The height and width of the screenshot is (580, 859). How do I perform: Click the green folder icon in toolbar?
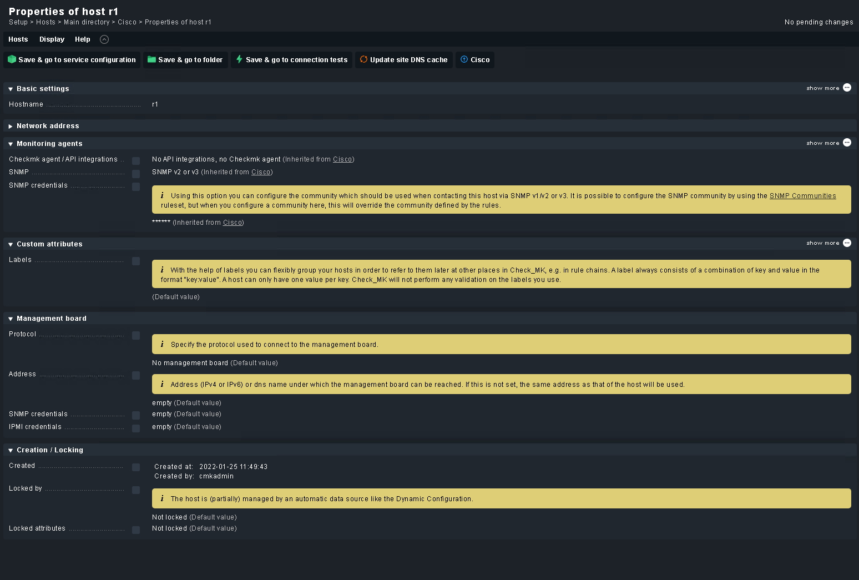(151, 59)
